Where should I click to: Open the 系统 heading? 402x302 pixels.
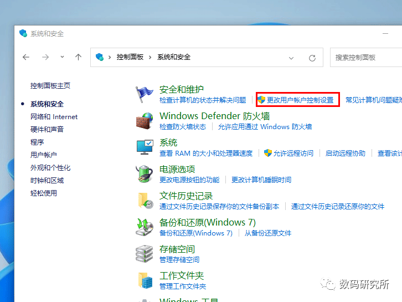point(168,142)
